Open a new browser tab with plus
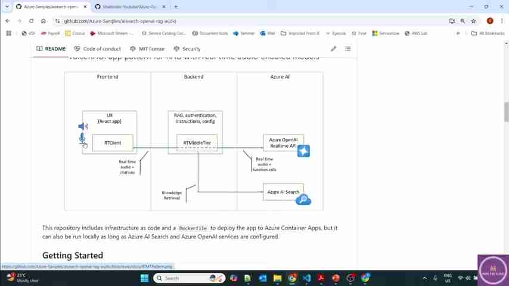 [176, 7]
